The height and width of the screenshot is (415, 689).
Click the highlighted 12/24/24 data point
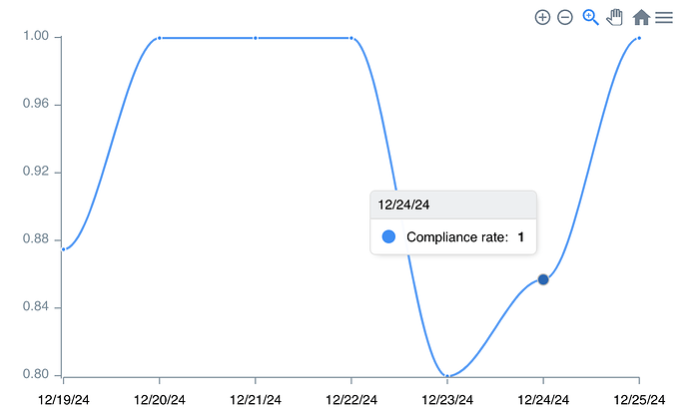coord(543,279)
